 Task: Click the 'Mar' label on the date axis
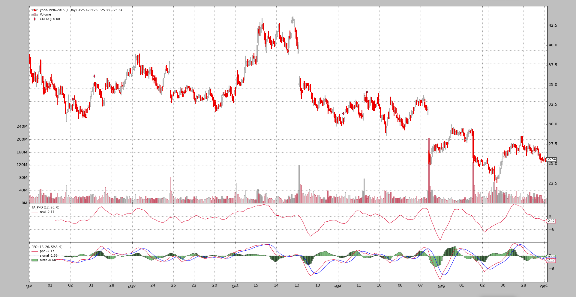(x=338, y=286)
